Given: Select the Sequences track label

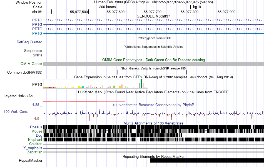Looking at the screenshot, I should [33, 51].
